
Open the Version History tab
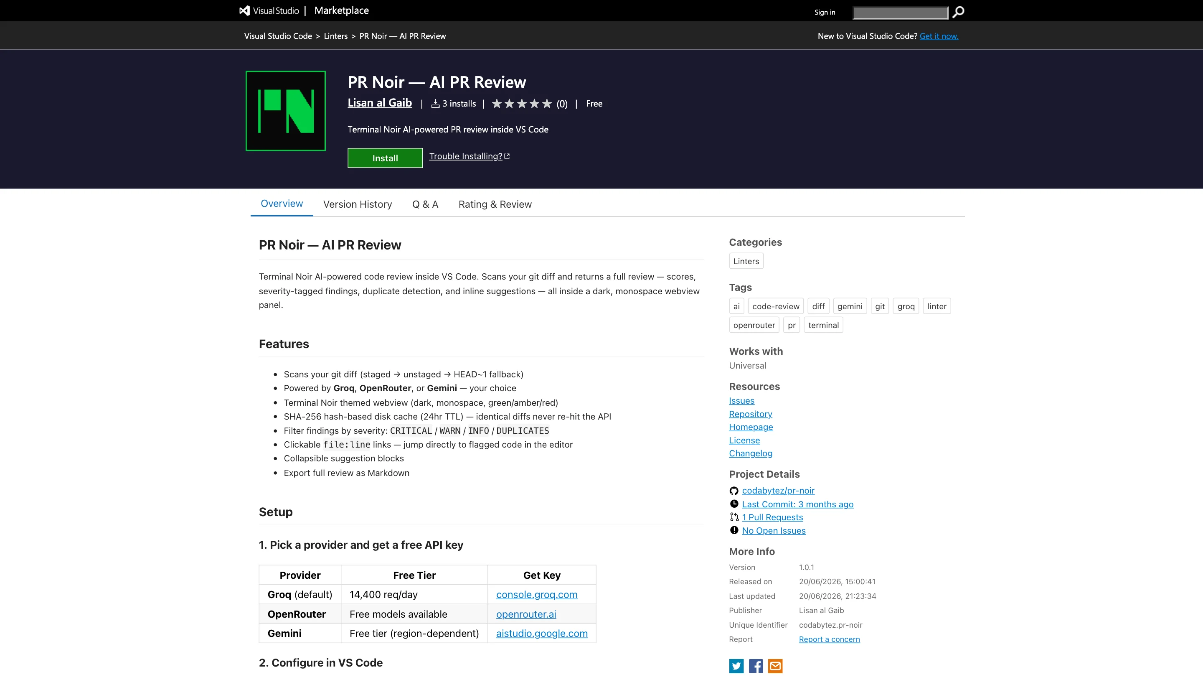pyautogui.click(x=357, y=204)
